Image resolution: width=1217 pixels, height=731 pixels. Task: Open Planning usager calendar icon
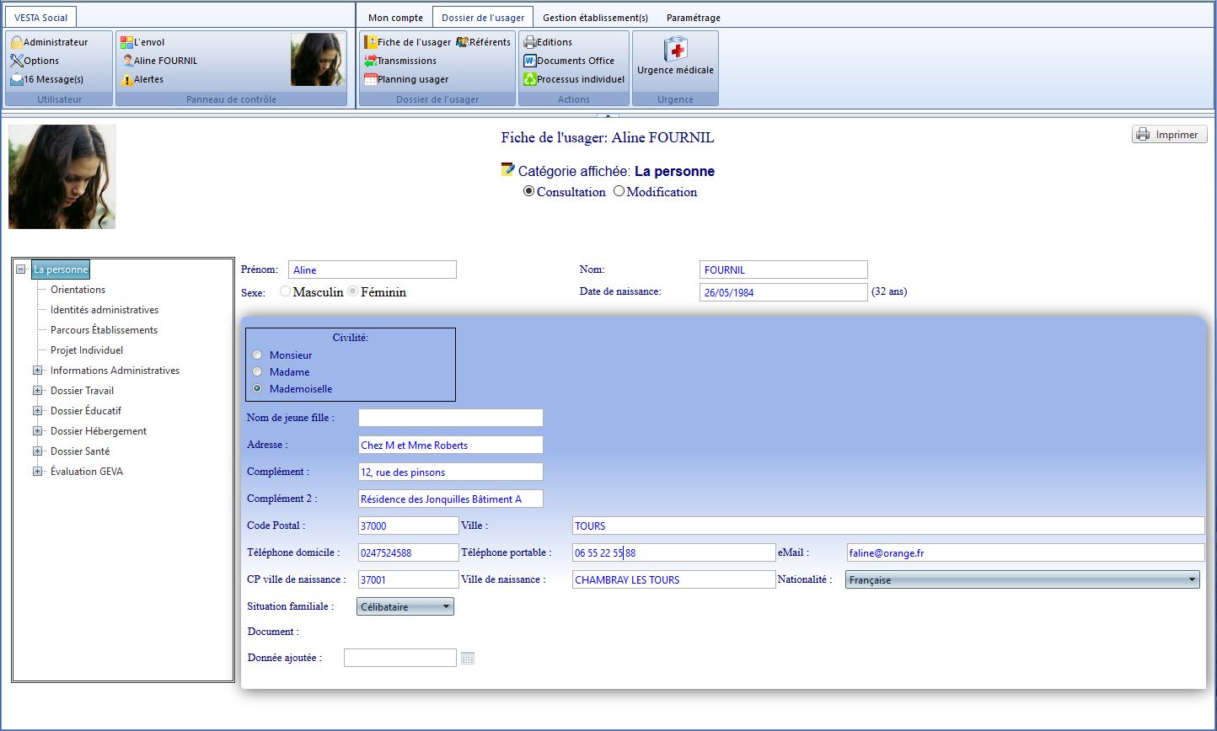click(x=370, y=79)
